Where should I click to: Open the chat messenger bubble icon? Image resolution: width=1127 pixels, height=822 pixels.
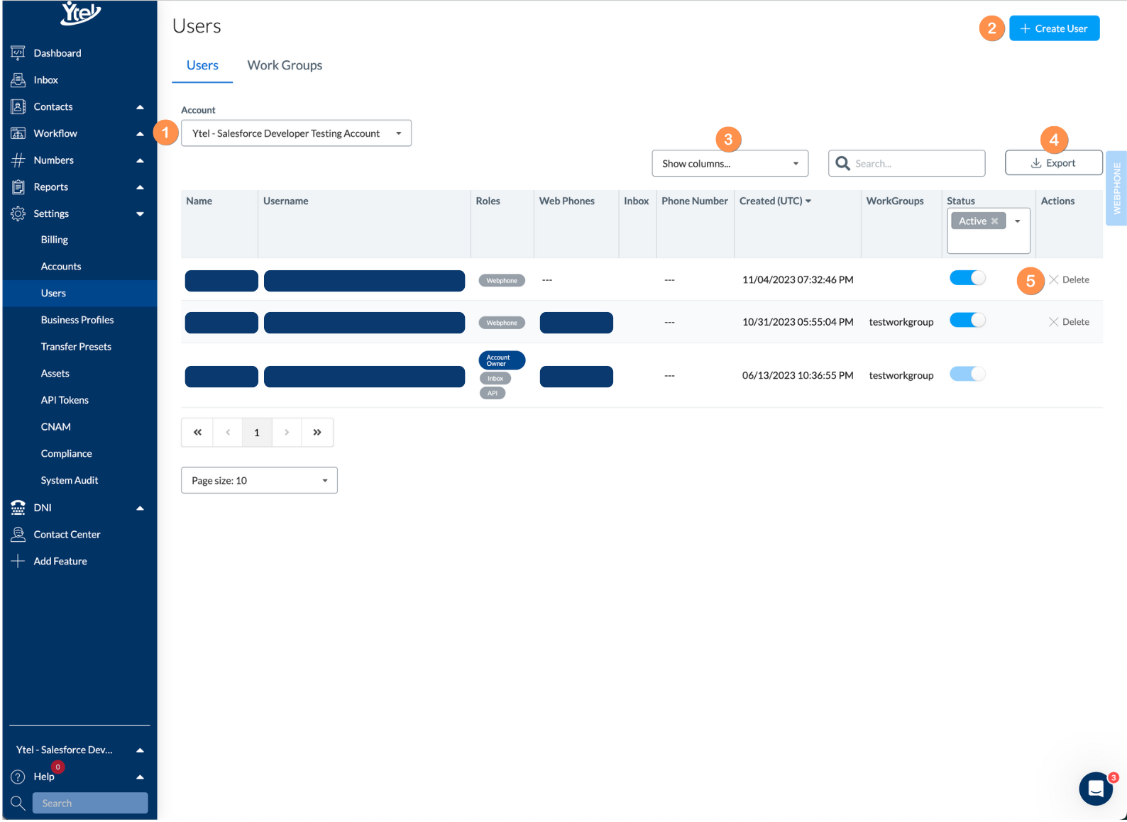click(x=1096, y=788)
